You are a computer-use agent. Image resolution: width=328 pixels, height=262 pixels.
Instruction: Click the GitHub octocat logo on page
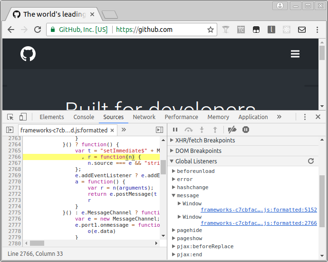(28, 54)
